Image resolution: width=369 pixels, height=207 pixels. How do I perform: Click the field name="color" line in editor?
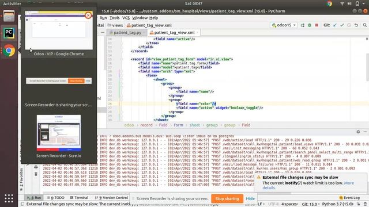pos(196,103)
